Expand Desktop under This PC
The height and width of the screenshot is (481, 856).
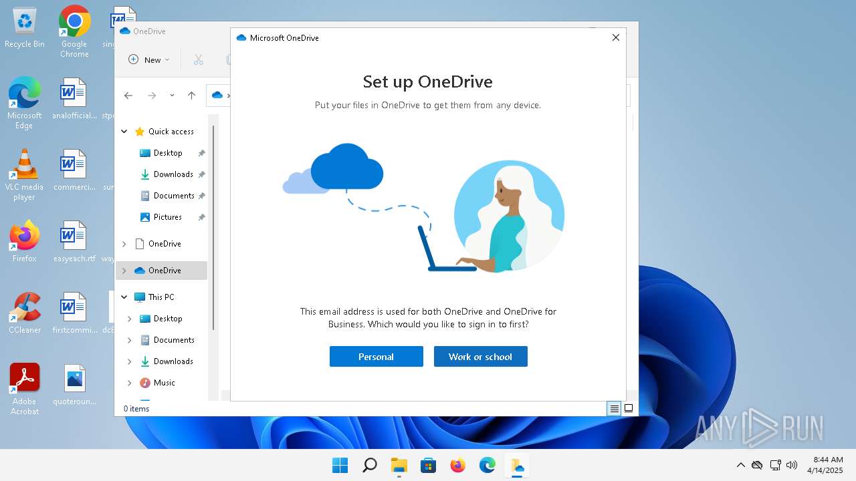click(x=130, y=319)
